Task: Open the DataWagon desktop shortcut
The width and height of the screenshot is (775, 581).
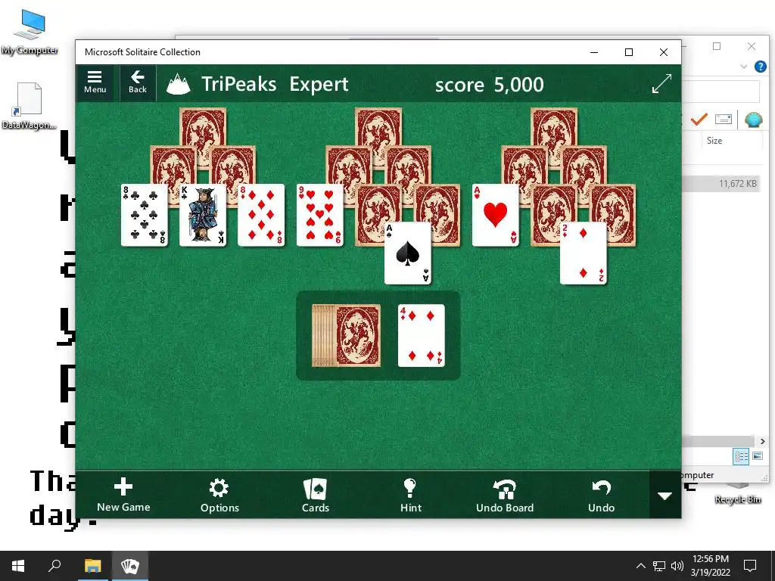Action: (x=29, y=106)
